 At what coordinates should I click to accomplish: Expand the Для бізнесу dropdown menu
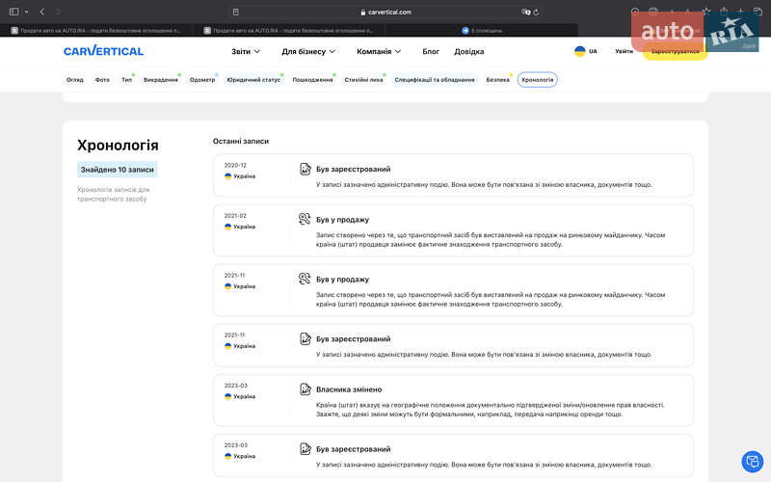pos(308,51)
